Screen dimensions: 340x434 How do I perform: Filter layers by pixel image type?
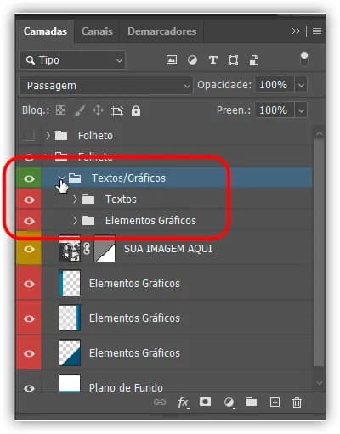[172, 59]
